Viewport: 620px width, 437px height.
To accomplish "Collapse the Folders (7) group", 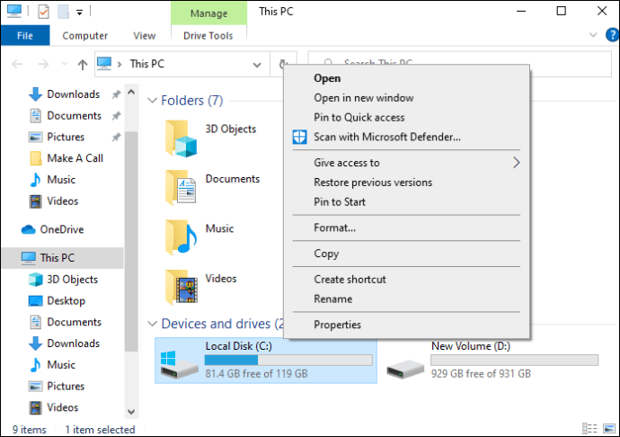I will 152,101.
